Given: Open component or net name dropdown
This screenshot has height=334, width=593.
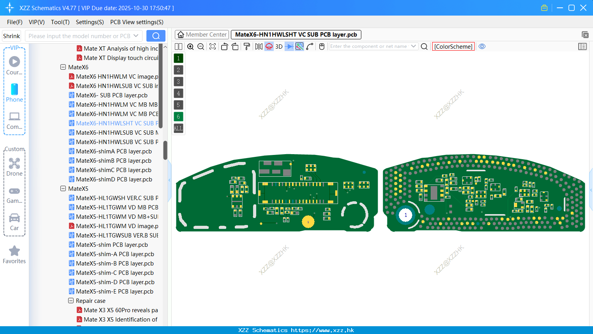Looking at the screenshot, I should point(414,46).
